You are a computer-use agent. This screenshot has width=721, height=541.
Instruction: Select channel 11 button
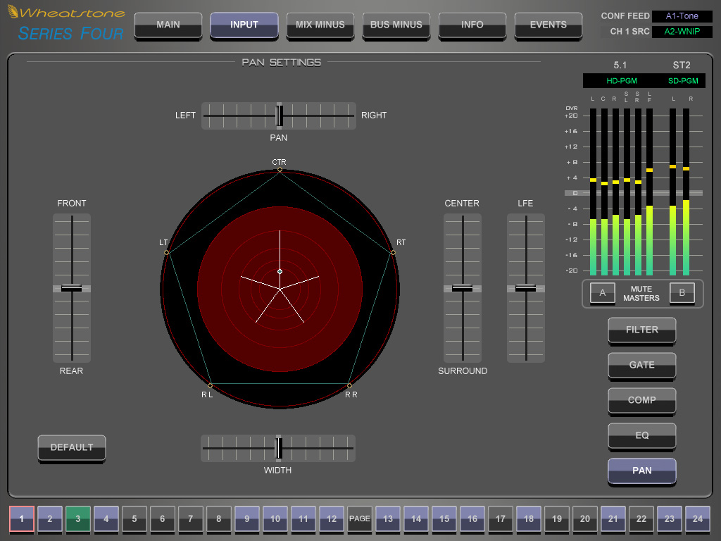303,519
